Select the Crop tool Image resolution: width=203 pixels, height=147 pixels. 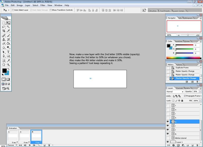click(4, 31)
